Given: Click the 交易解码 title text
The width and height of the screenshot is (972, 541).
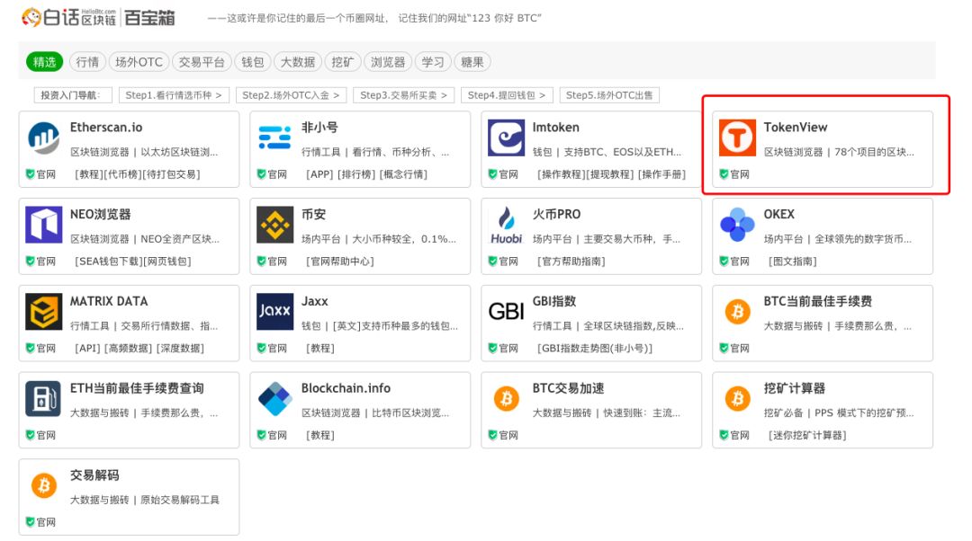Looking at the screenshot, I should [x=94, y=474].
